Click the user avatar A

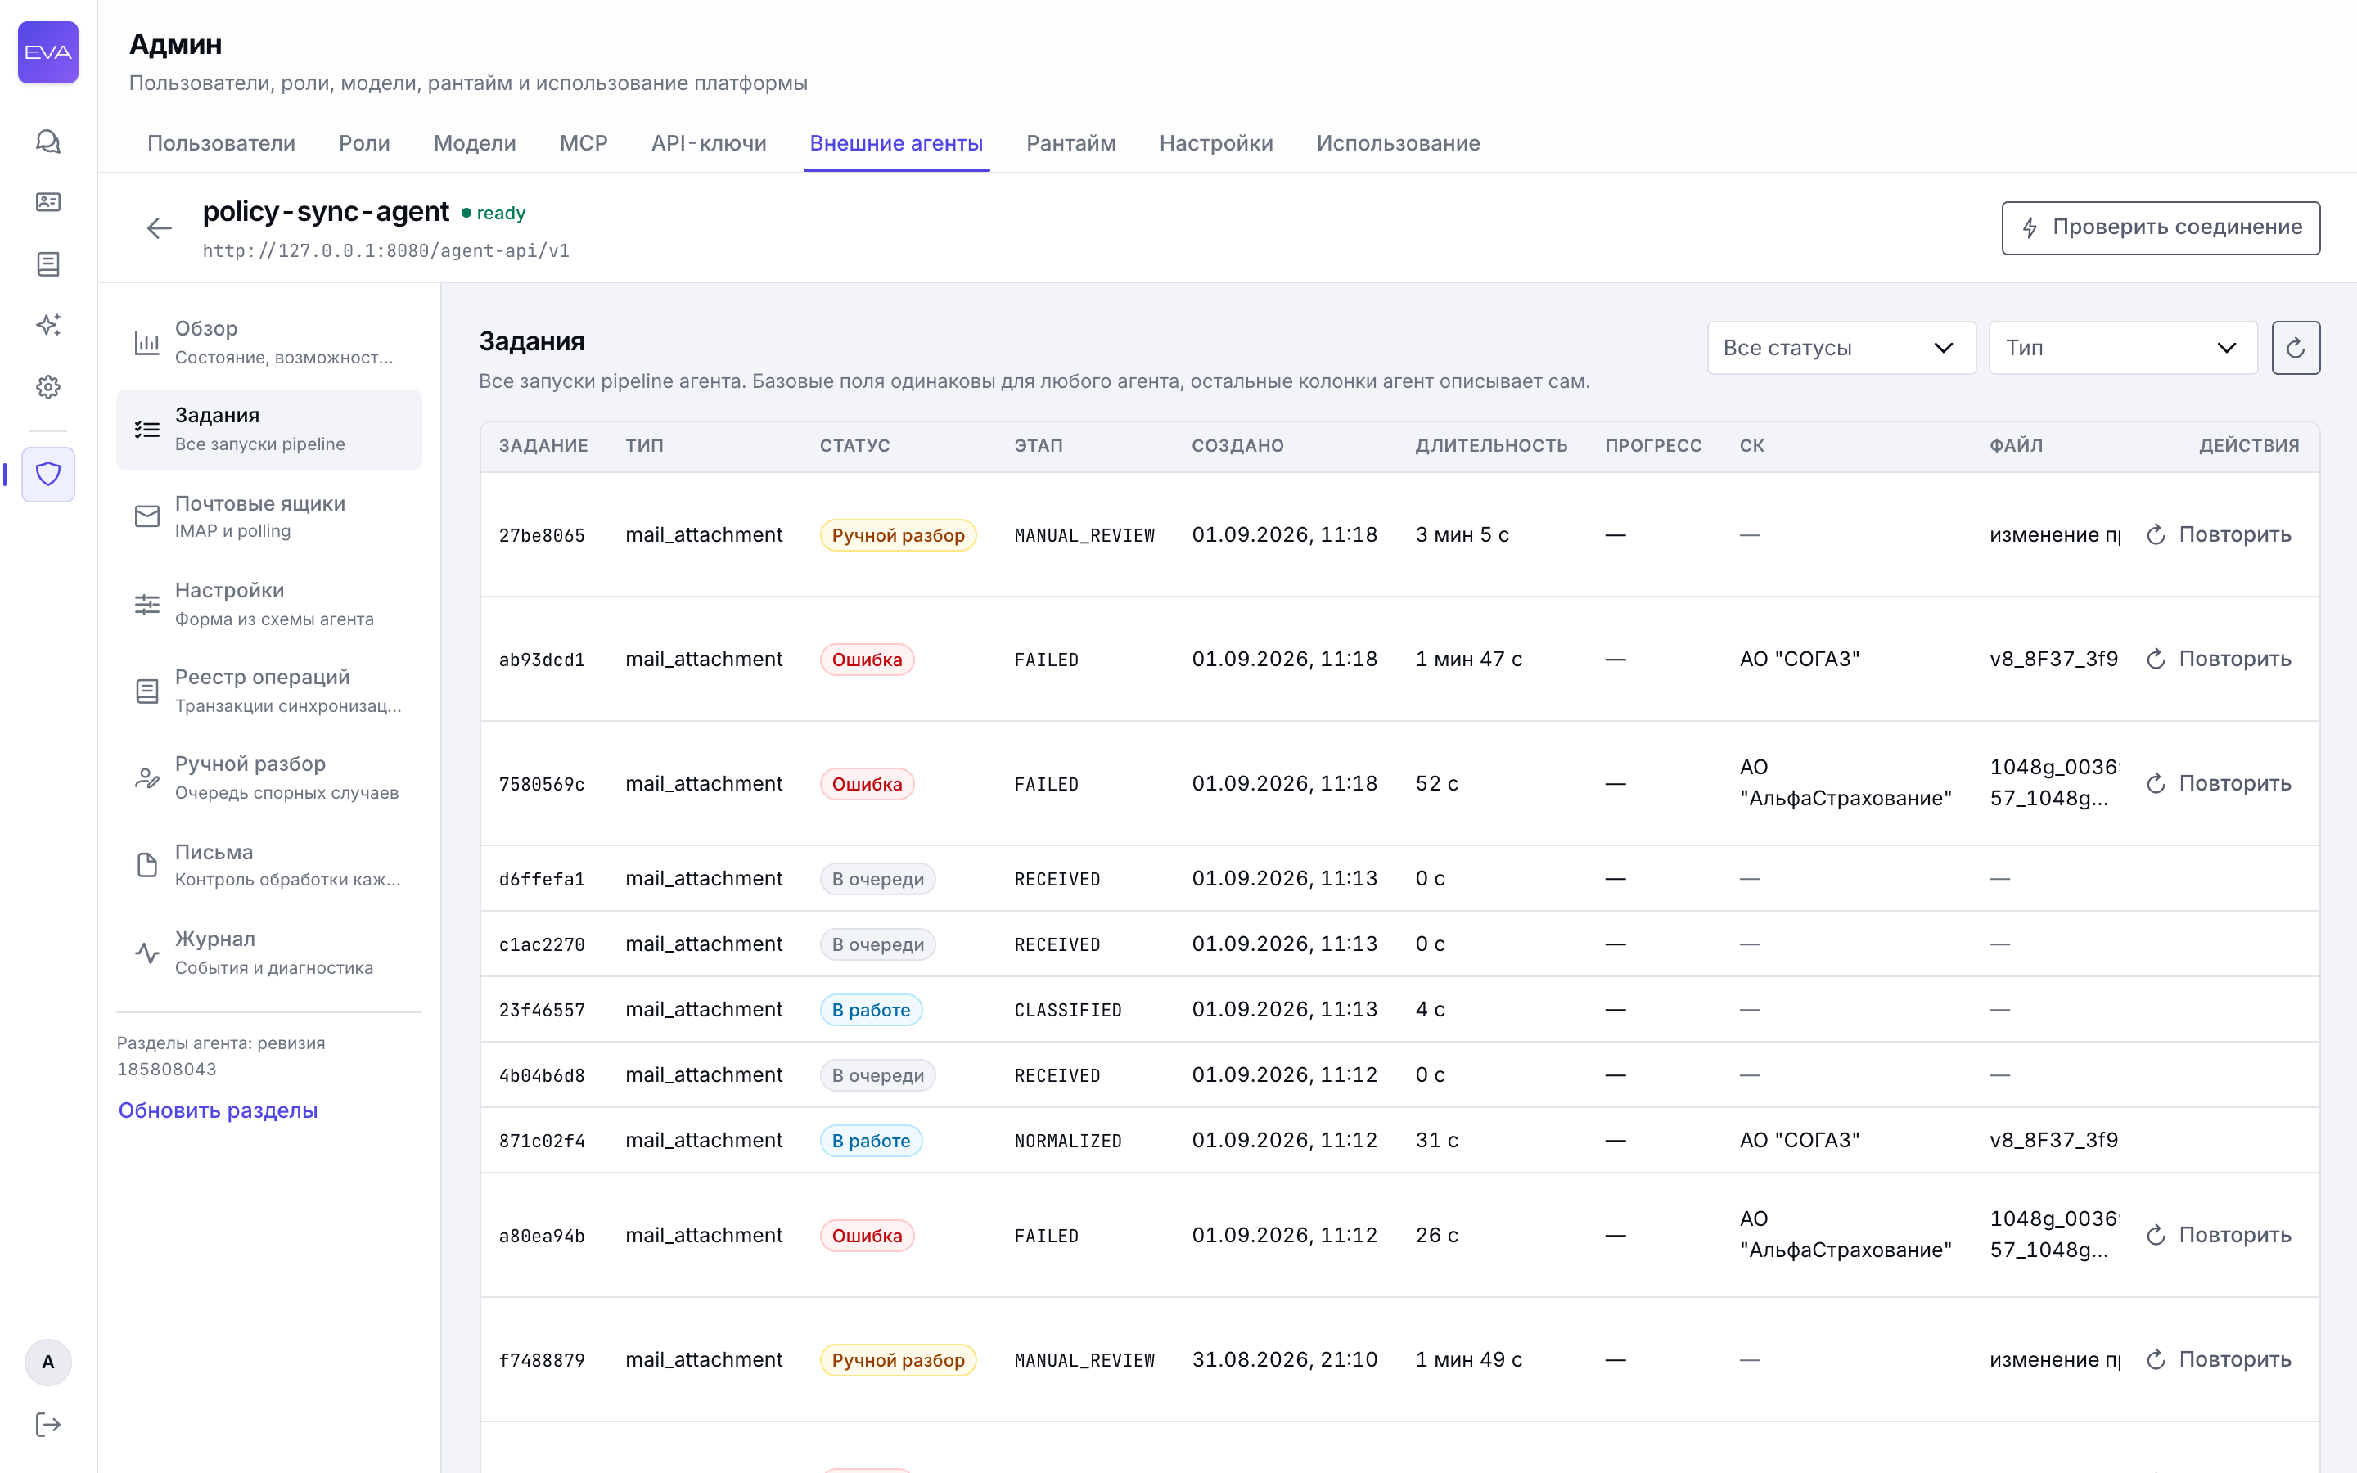47,1362
